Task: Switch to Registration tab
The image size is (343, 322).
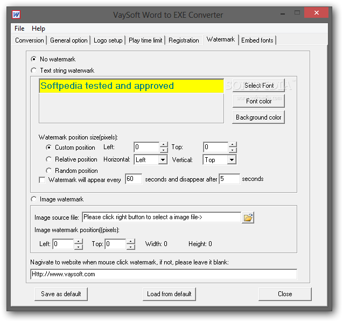Action: tap(184, 40)
